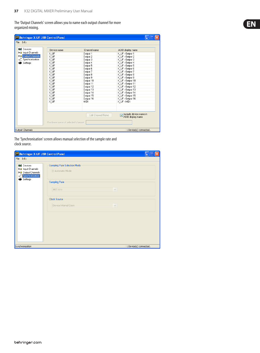This screenshot has height=353, width=260.
Task: Click status text in the Sampling Rate window's status bar
Action: 23,246
